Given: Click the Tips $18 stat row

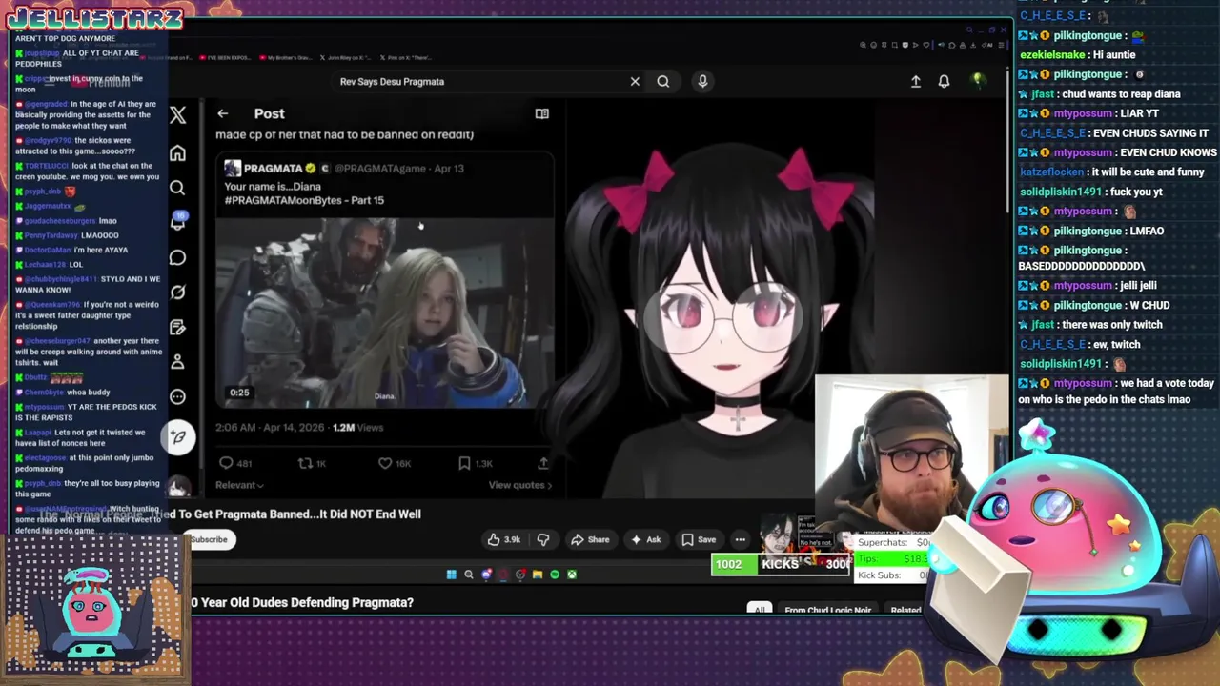Looking at the screenshot, I should coord(893,558).
